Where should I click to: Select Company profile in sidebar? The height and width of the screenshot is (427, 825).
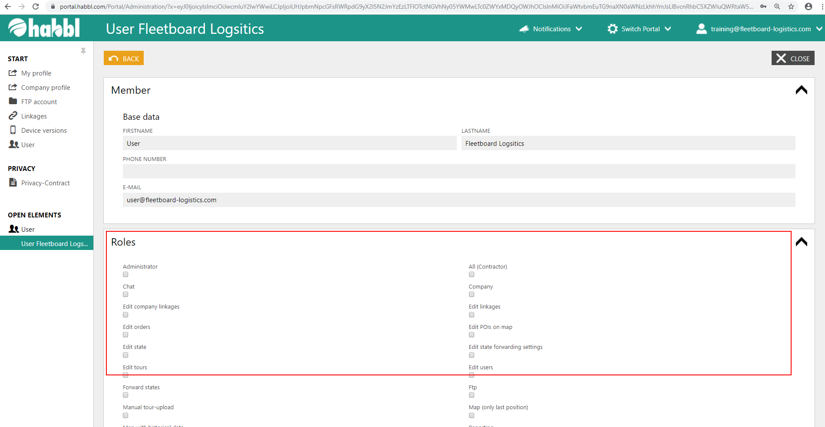coord(45,88)
